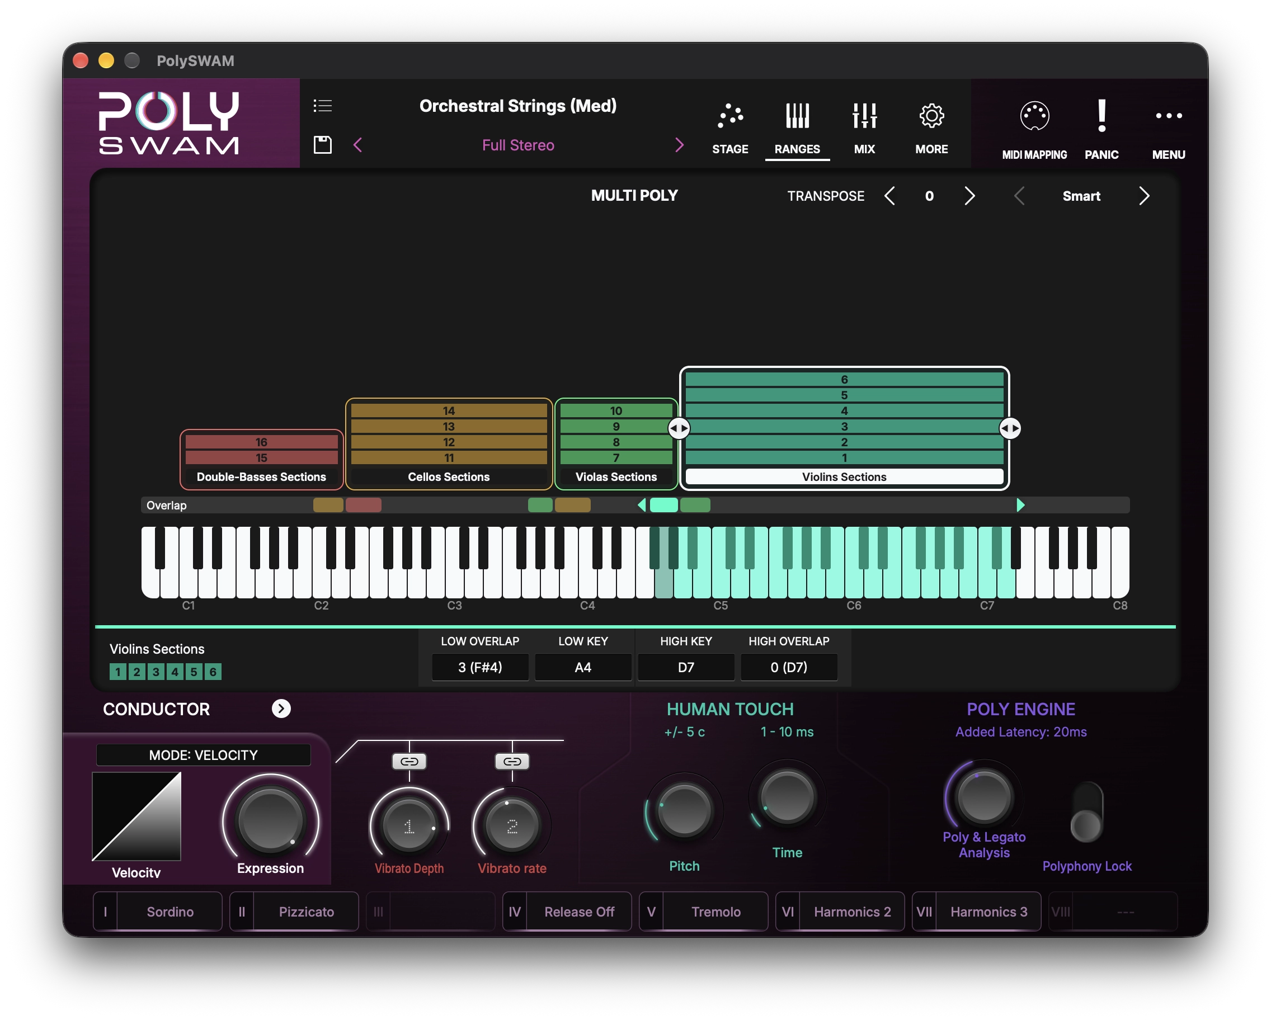Go to next preset arrow
This screenshot has height=1020, width=1271.
point(679,145)
